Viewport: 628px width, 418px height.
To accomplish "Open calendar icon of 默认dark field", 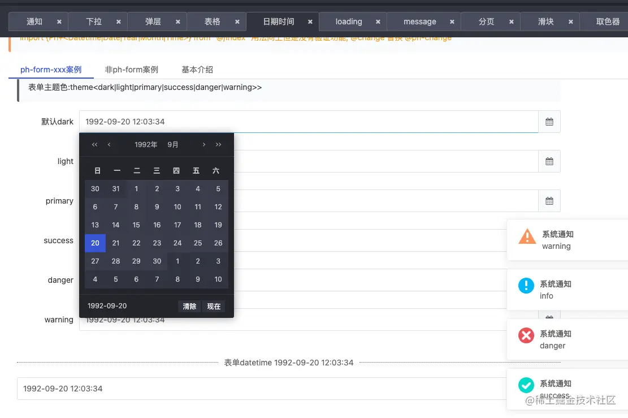I will tap(549, 122).
